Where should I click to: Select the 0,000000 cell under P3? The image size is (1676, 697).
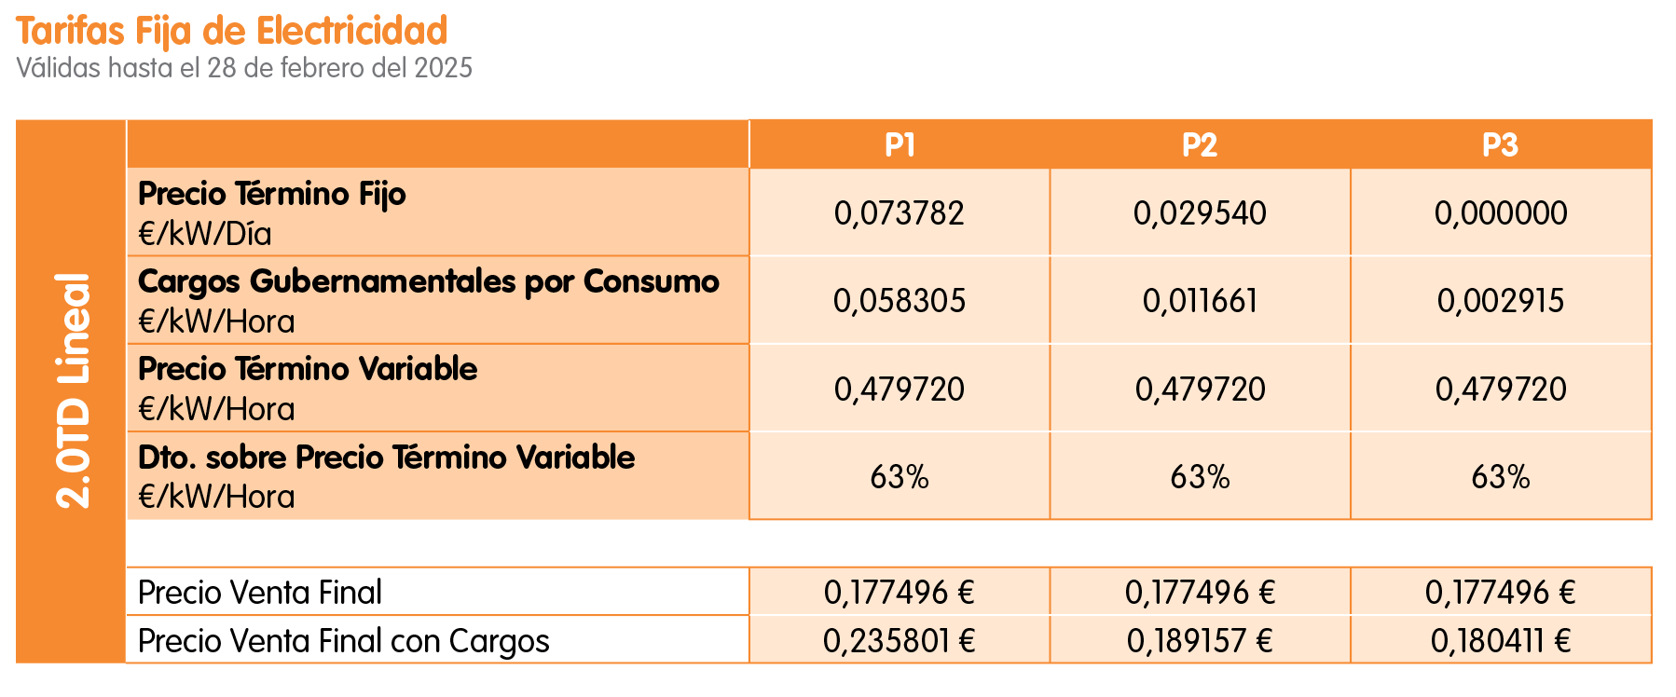point(1501,212)
